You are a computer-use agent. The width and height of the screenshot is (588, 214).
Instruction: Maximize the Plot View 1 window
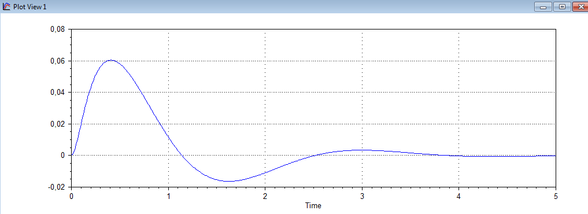click(562, 6)
